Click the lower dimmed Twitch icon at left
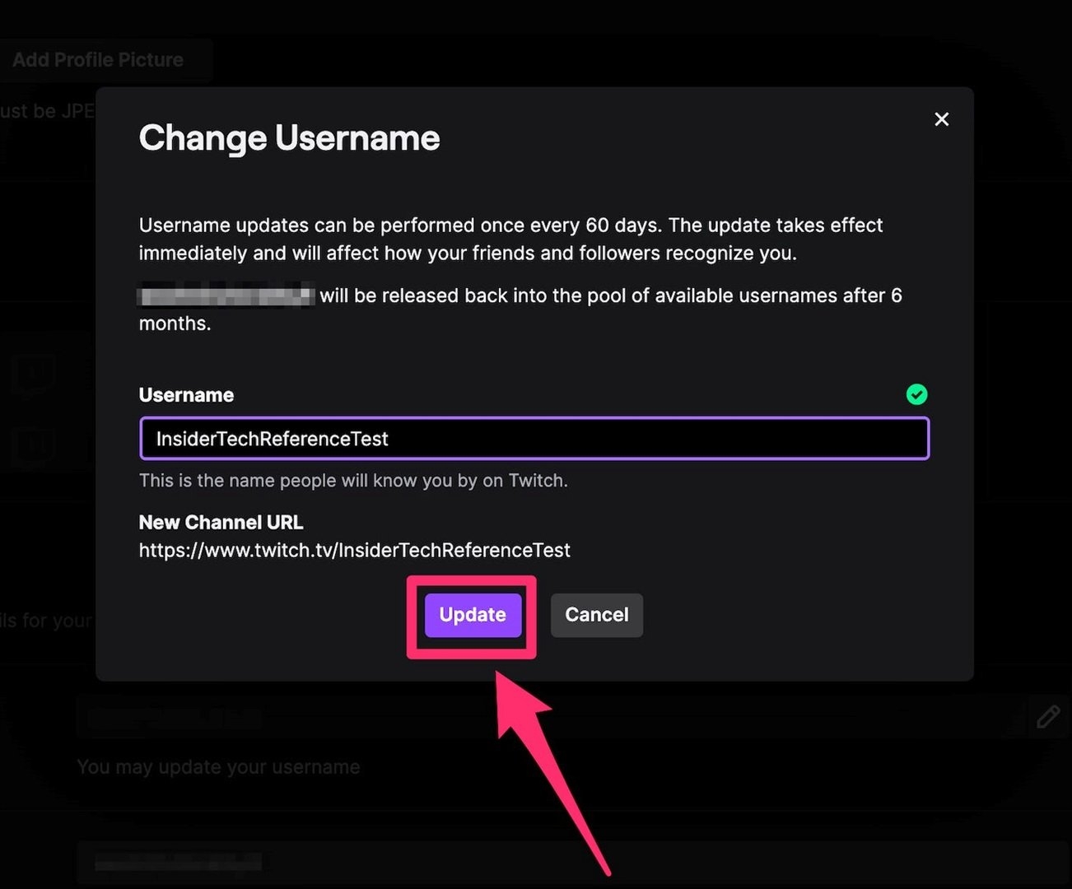Screen dimensions: 1072x889 tap(34, 447)
